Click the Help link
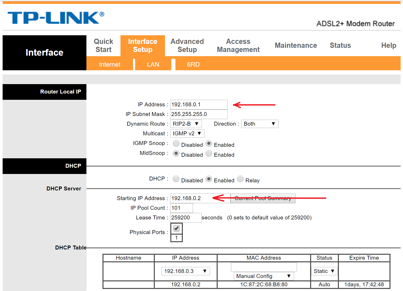403x291 pixels. (x=389, y=45)
